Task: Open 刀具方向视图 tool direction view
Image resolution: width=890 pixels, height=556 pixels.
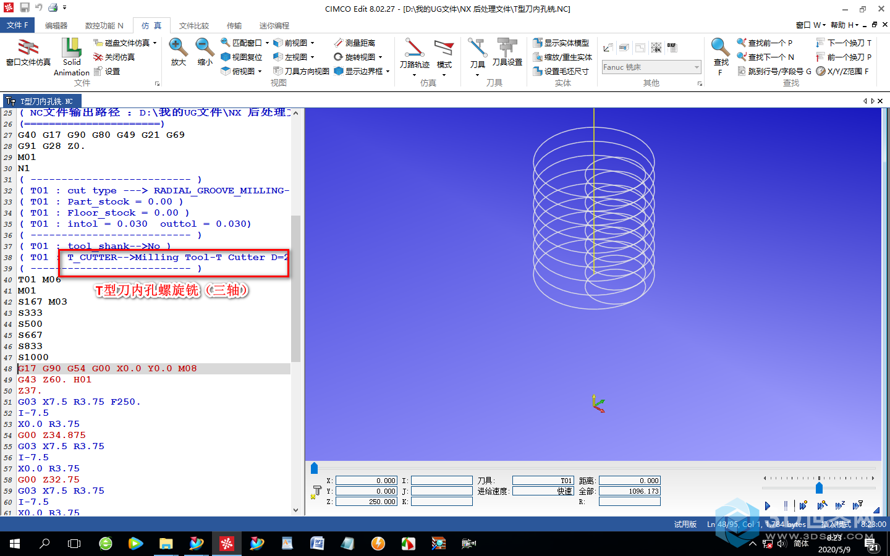Action: pyautogui.click(x=302, y=71)
